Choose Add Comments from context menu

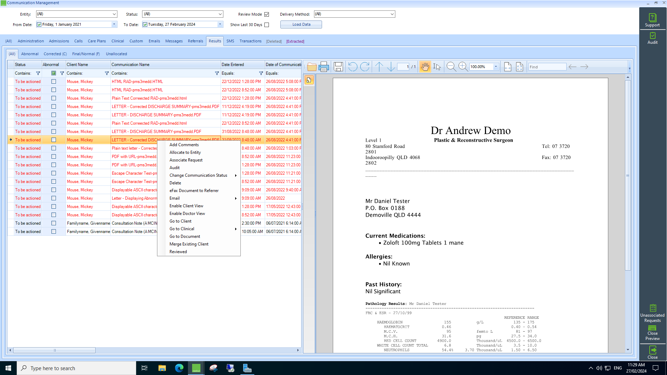point(199,145)
